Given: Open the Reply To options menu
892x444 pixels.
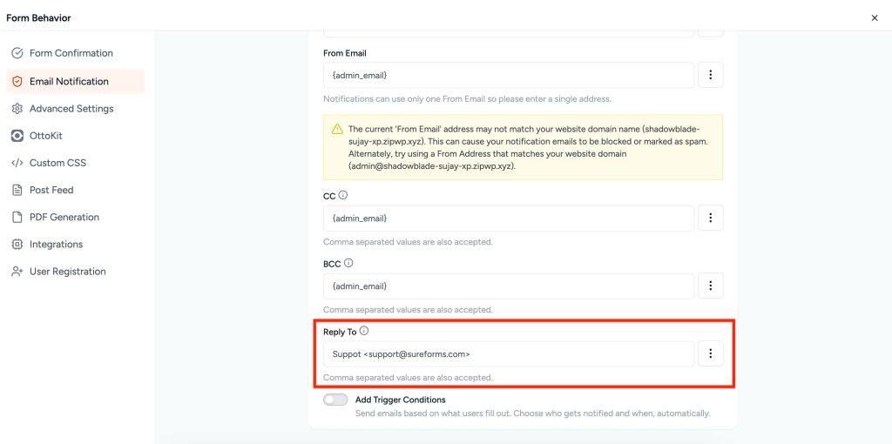Looking at the screenshot, I should [x=711, y=353].
